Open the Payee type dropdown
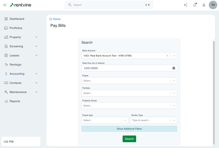Image resolution: width=219 pixels, height=148 pixels. point(105,120)
